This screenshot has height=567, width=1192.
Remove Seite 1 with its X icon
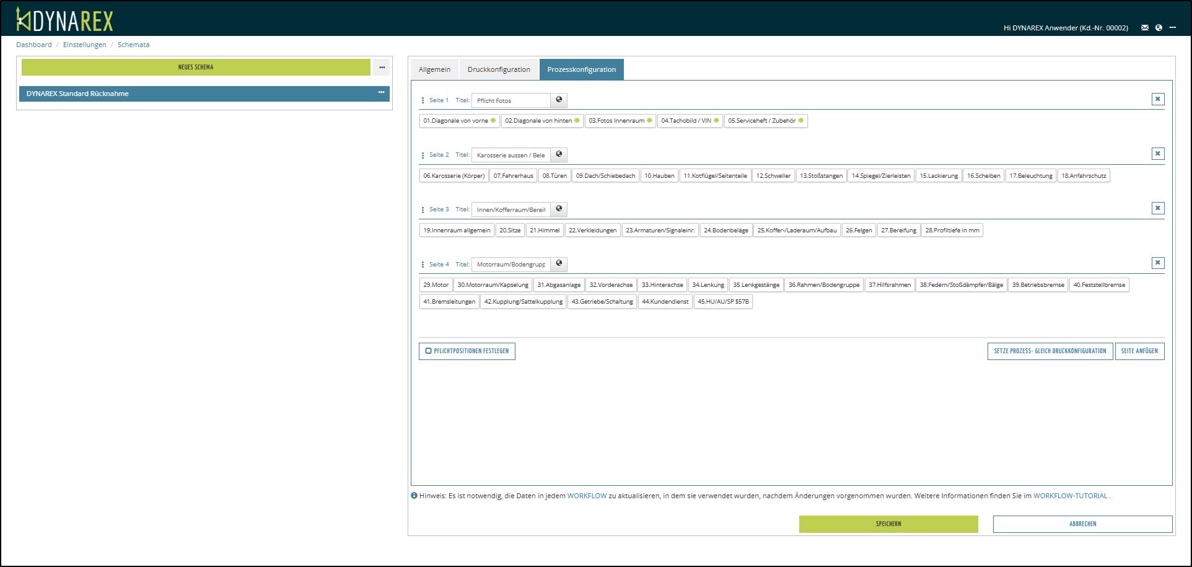tap(1157, 99)
